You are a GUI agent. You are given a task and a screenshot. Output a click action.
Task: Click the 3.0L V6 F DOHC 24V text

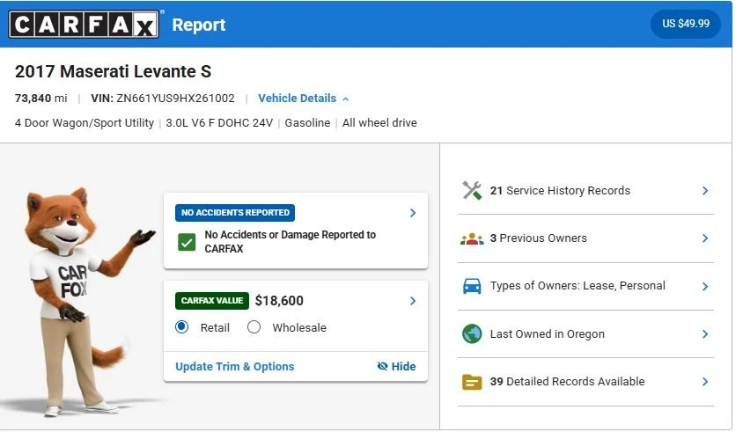[219, 122]
